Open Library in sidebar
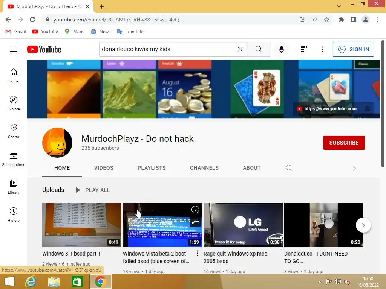386x289 pixels. (x=14, y=187)
